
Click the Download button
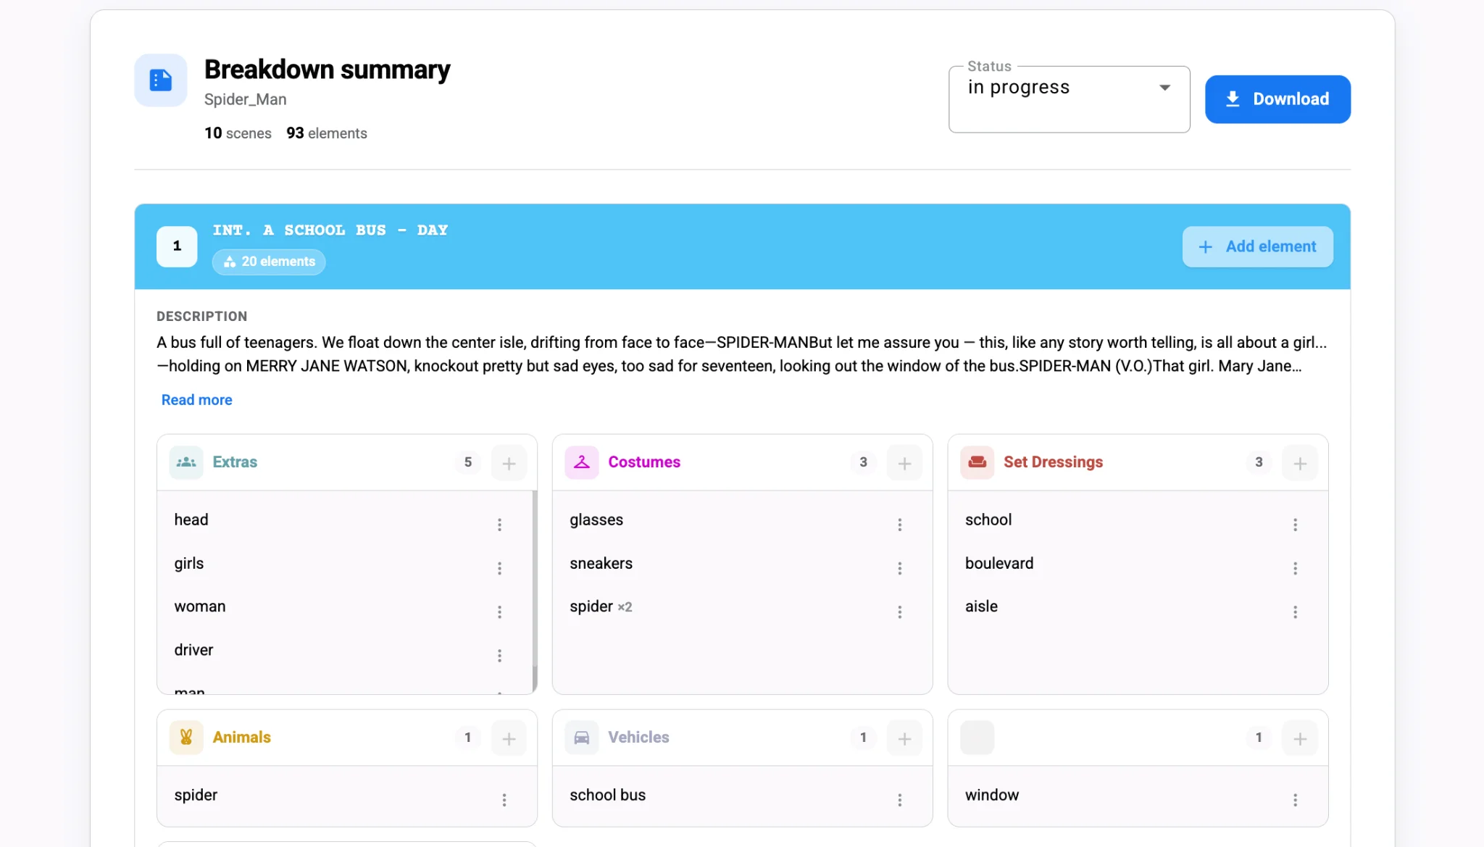point(1277,99)
